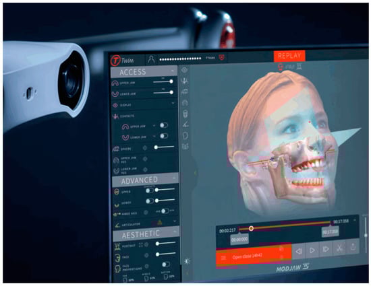Viewport: 371px width, 286px height.
Task: Click the eye icon in vertical toolbar
Action: coord(185,70)
